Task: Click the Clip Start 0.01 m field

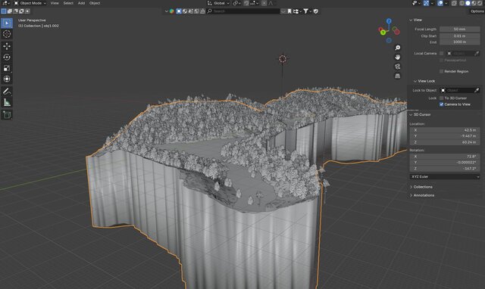Action: click(460, 36)
